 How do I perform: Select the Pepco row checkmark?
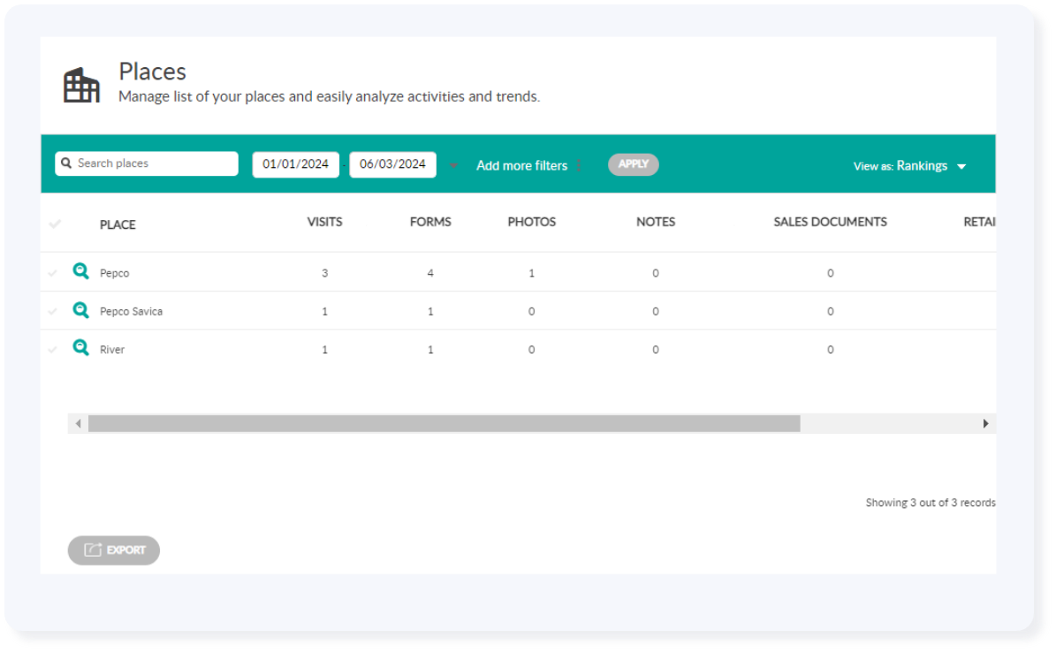coord(53,273)
